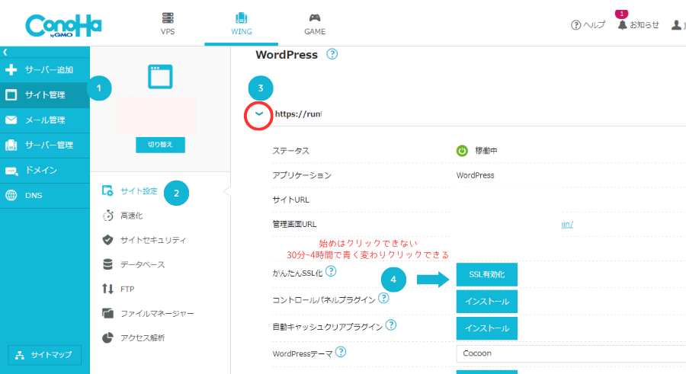Click the サイトセキュリティ shield icon
This screenshot has width=686, height=374.
(107, 240)
